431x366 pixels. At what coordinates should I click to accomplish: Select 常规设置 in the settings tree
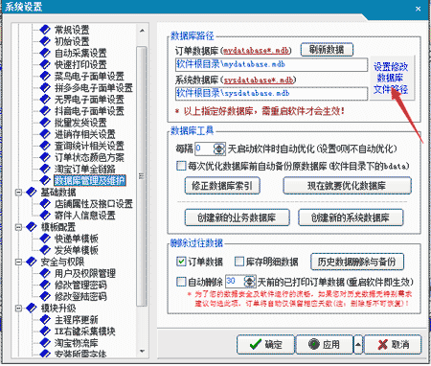click(72, 30)
